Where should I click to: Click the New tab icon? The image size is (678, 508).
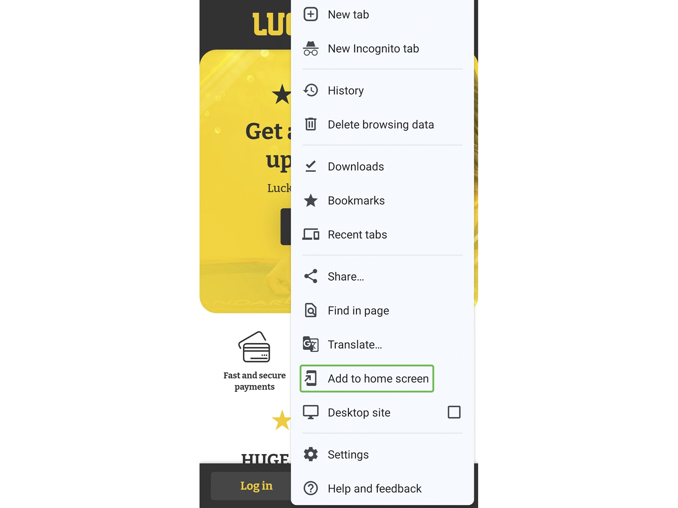click(311, 14)
